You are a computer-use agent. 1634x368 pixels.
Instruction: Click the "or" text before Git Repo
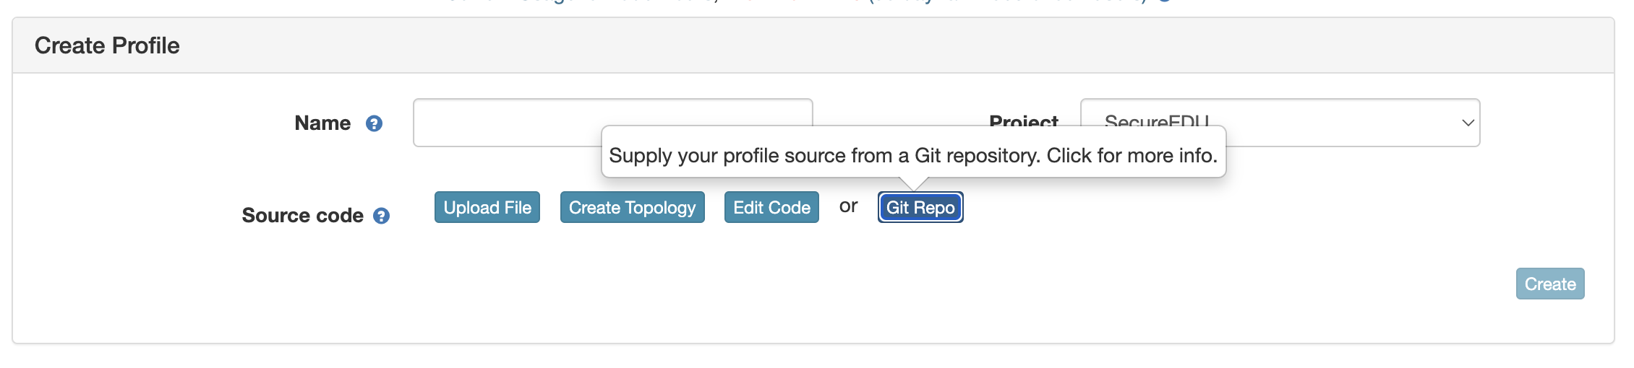point(848,206)
